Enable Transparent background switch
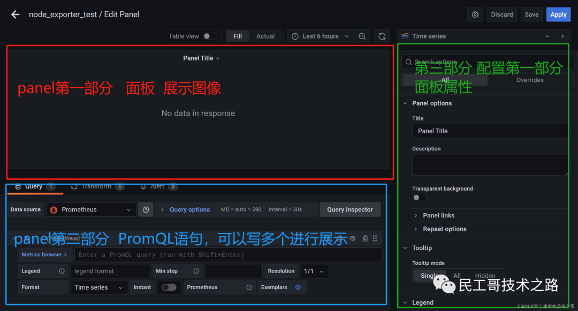 tap(419, 198)
